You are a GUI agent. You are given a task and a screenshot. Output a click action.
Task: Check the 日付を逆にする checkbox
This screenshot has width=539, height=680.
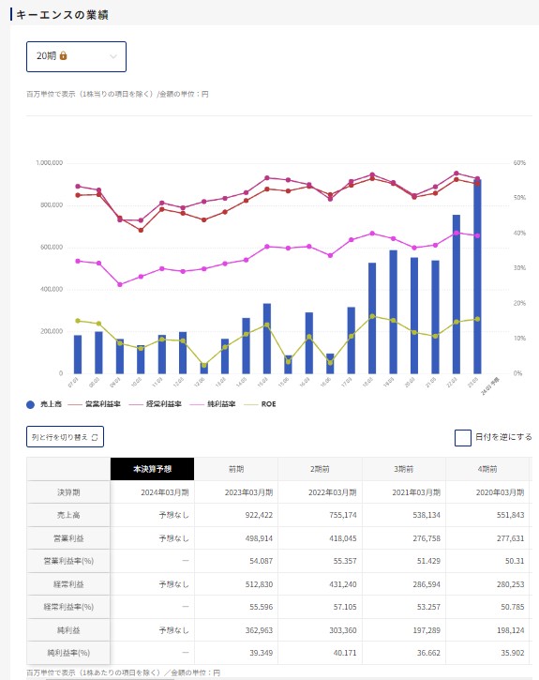coord(463,438)
